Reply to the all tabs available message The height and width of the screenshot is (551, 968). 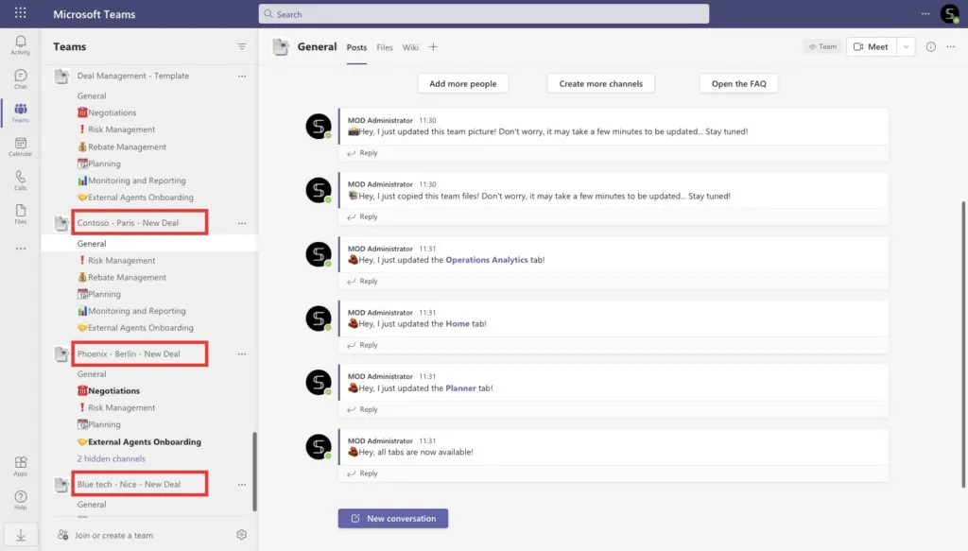[x=362, y=474]
